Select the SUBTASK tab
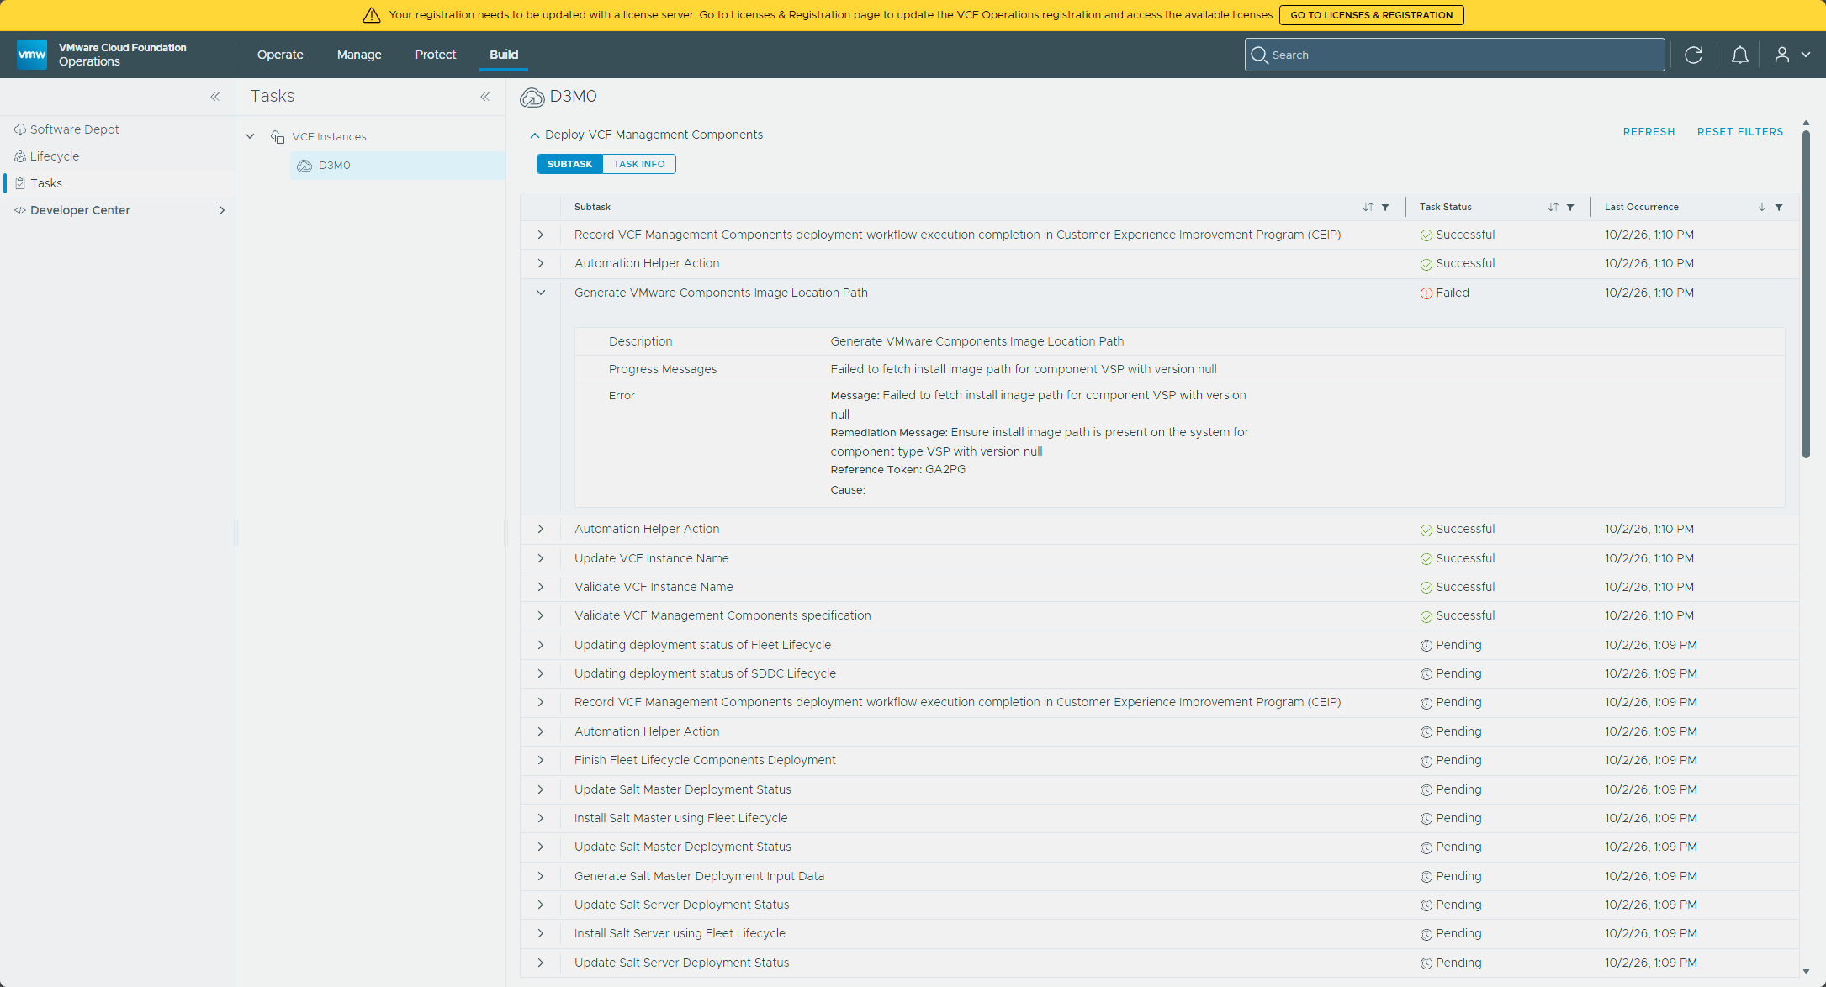1826x987 pixels. [x=569, y=164]
